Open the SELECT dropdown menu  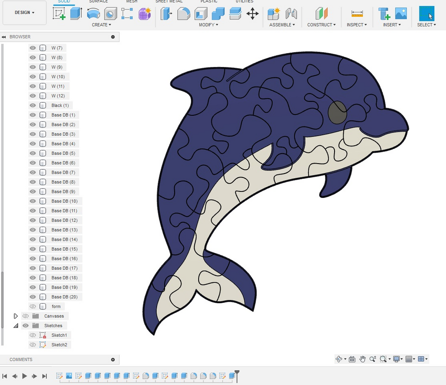pyautogui.click(x=426, y=25)
